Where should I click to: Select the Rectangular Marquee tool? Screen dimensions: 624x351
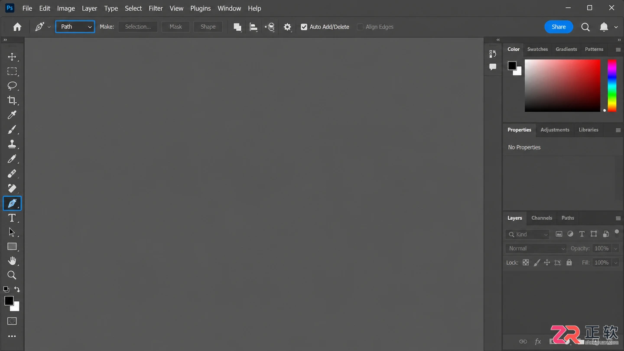(12, 71)
